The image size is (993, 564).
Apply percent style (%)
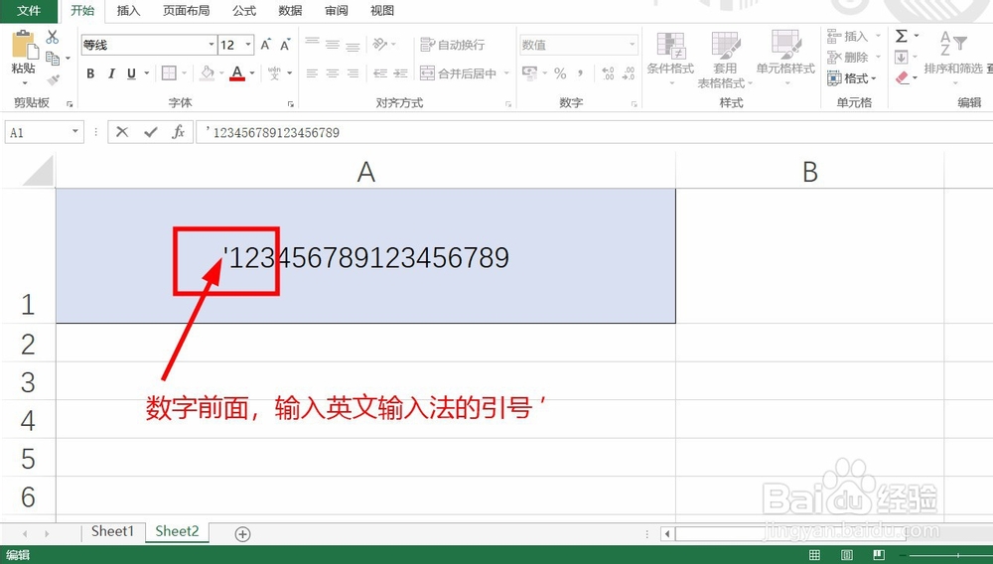560,73
